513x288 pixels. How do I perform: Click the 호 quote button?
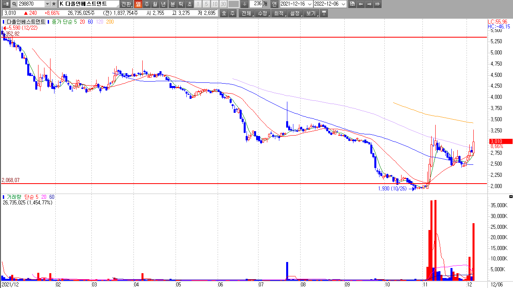pos(224,13)
